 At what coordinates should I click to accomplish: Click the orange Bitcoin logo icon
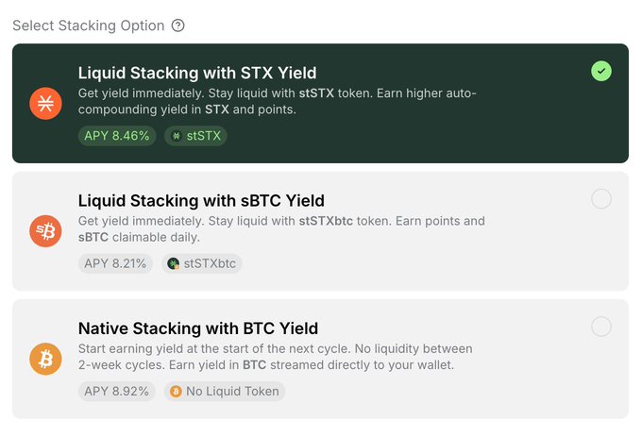point(44,359)
